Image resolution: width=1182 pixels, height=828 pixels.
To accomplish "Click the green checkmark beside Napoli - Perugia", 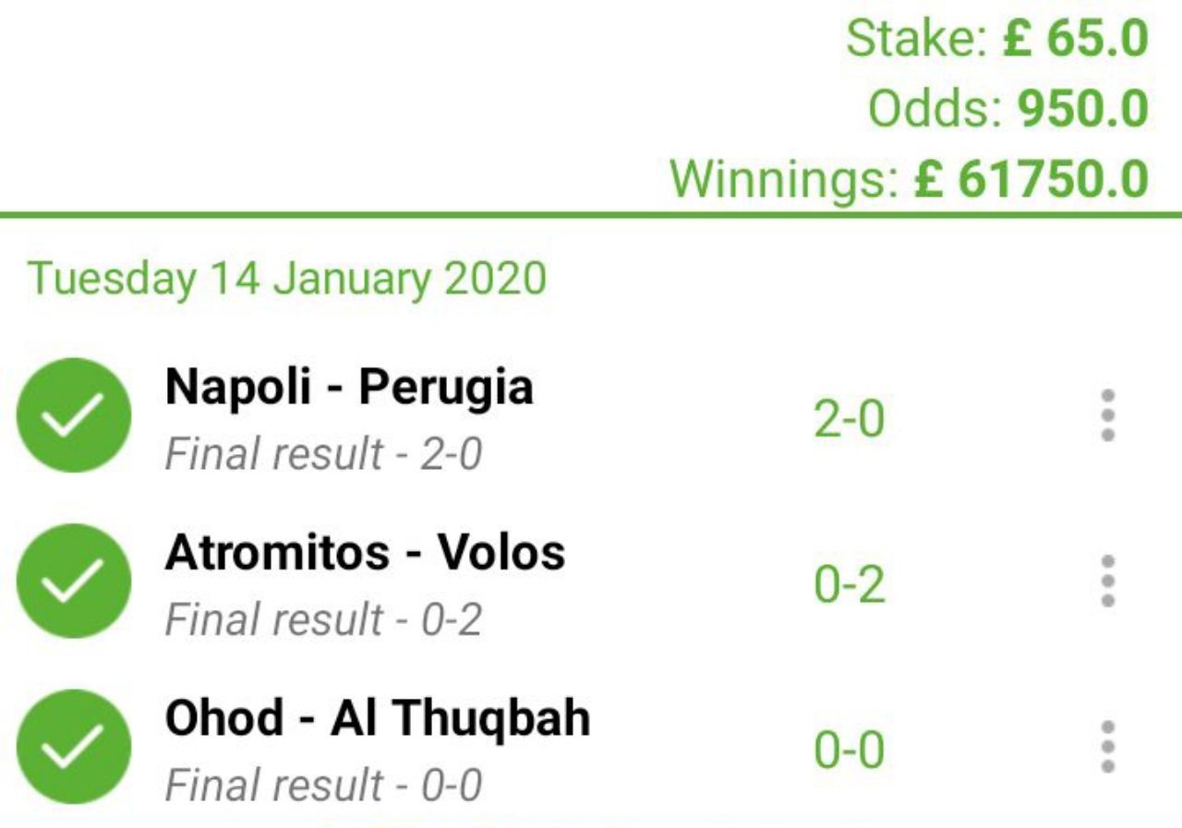I will [x=74, y=415].
